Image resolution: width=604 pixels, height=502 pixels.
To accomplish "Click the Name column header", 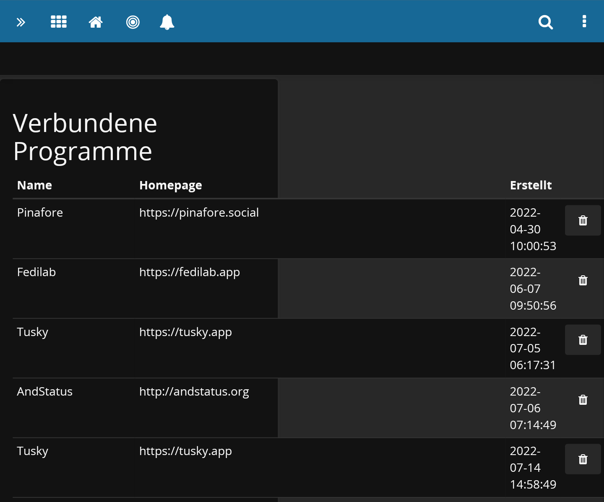I will [x=34, y=185].
